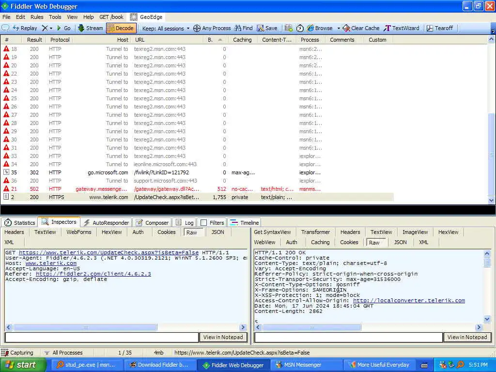Open the Timeline tab
Image resolution: width=496 pixels, height=372 pixels.
point(245,223)
